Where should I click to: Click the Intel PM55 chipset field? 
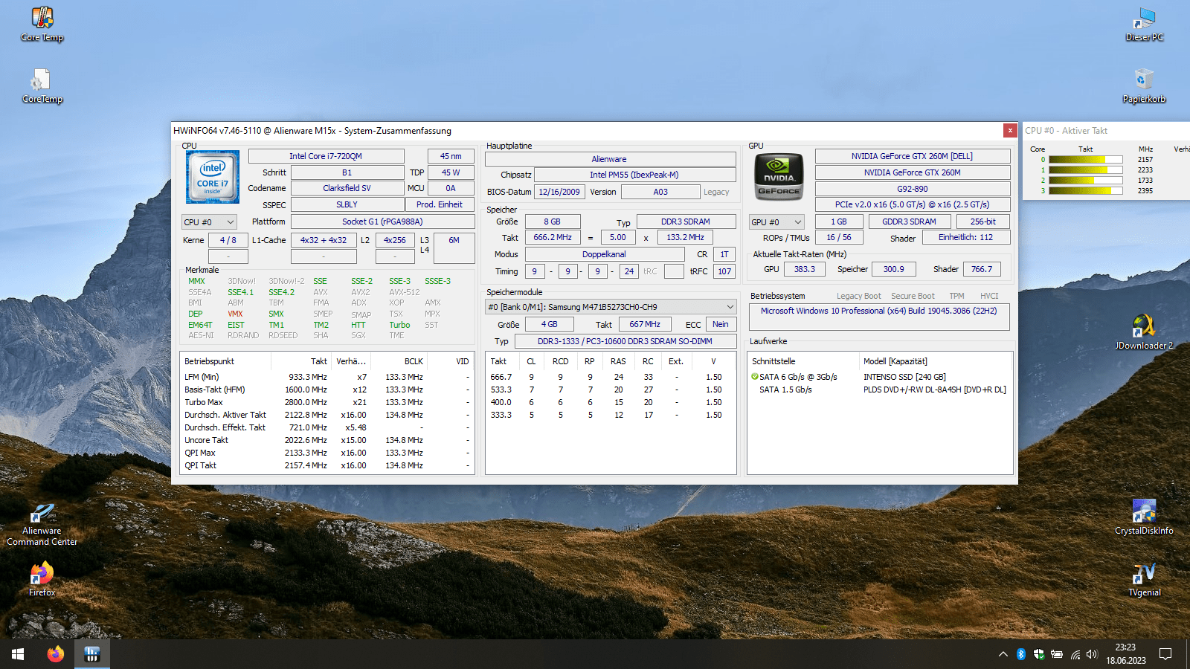(634, 175)
